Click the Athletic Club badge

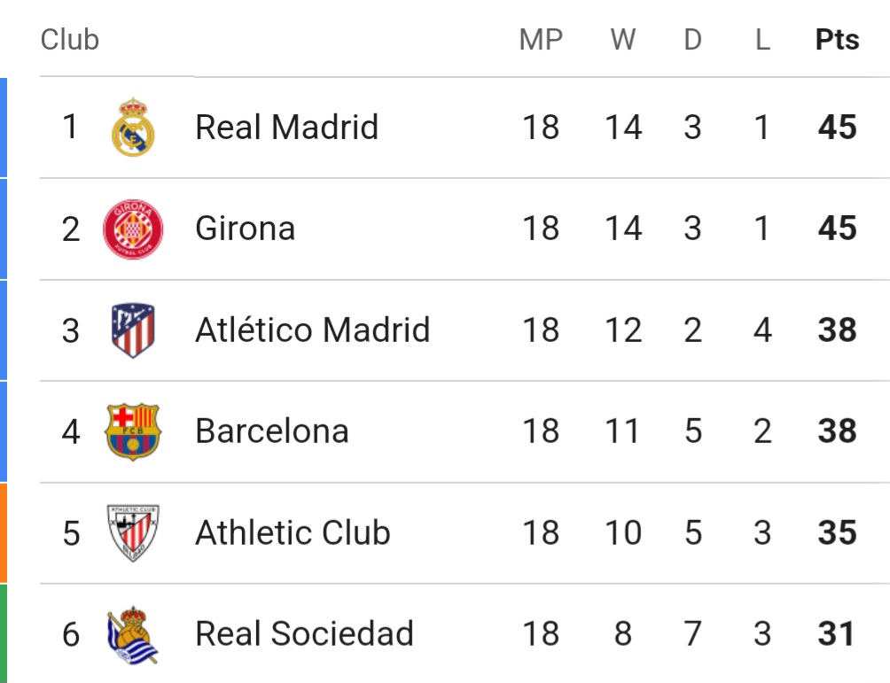(x=133, y=532)
